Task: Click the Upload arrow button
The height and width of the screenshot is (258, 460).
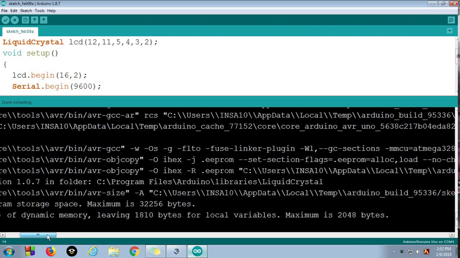Action: 15,20
